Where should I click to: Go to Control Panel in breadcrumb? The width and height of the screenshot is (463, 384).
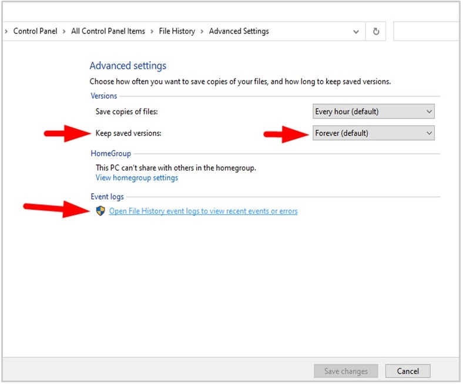point(35,32)
